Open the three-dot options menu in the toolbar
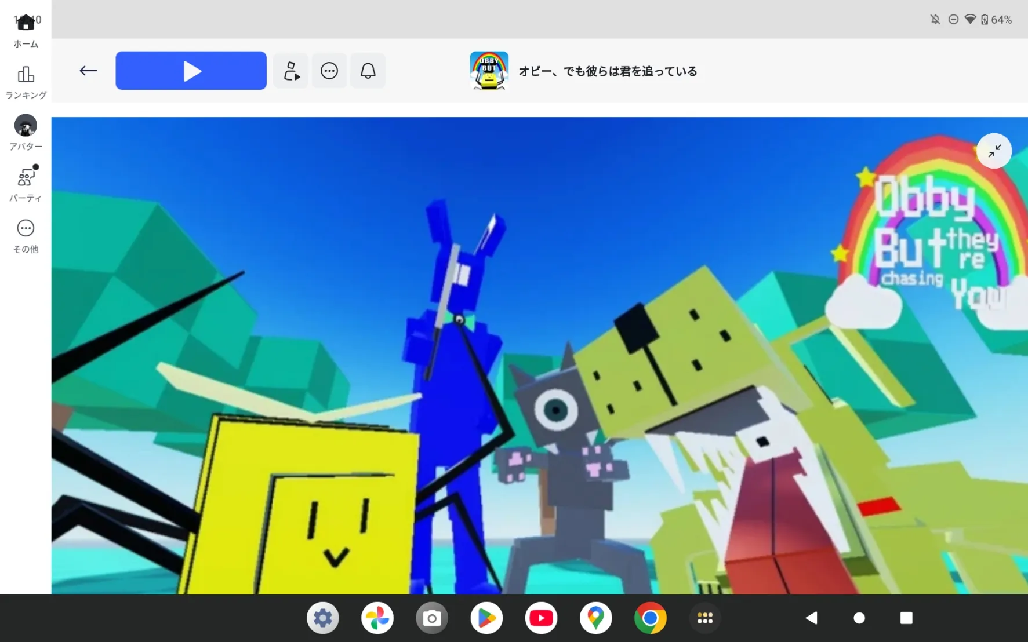 click(x=329, y=71)
